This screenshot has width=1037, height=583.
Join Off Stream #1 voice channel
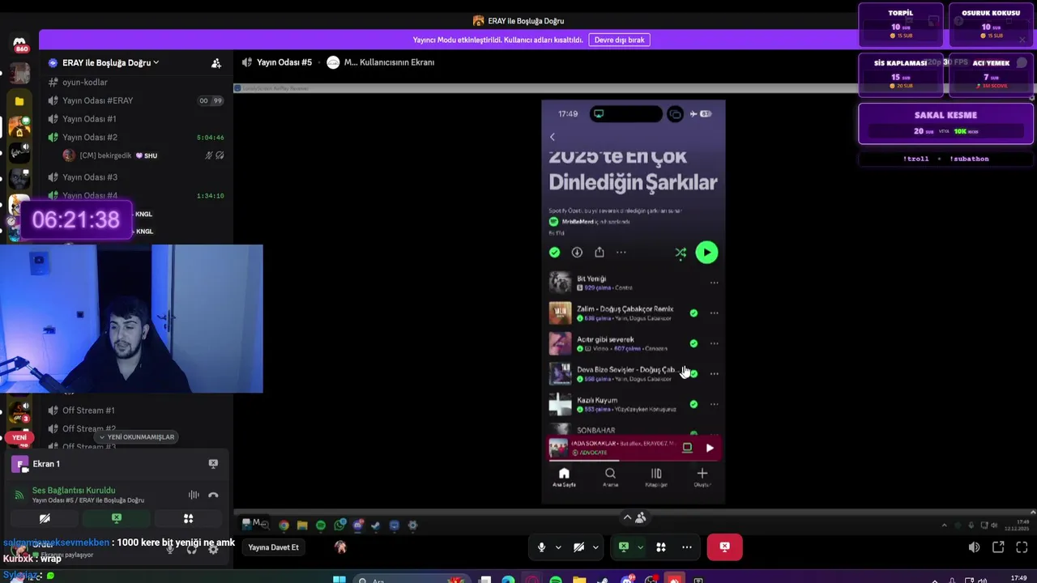[136, 411]
